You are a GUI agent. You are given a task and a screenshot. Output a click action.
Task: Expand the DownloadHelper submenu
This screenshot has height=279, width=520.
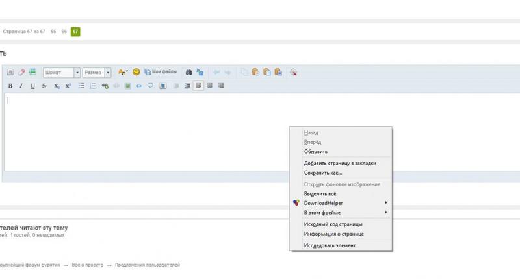[343, 203]
